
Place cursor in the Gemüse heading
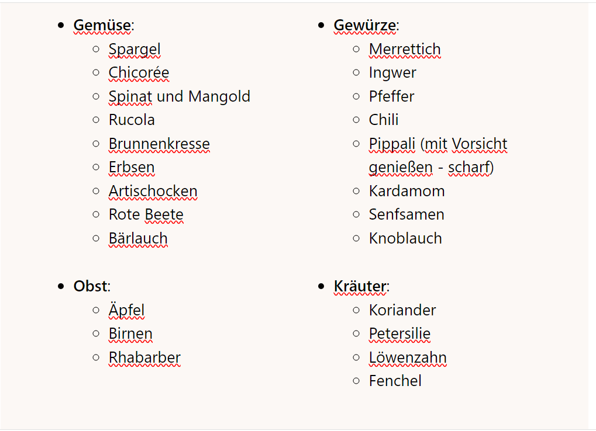(102, 26)
